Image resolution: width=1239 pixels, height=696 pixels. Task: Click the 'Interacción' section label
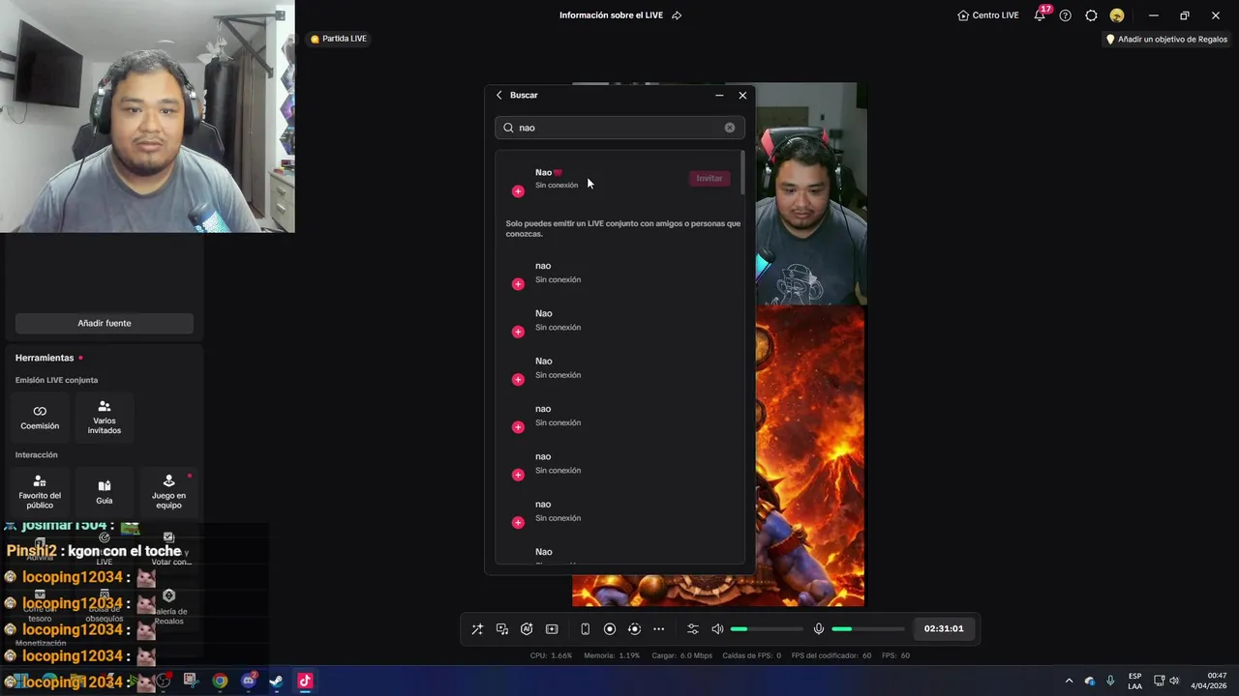click(36, 454)
